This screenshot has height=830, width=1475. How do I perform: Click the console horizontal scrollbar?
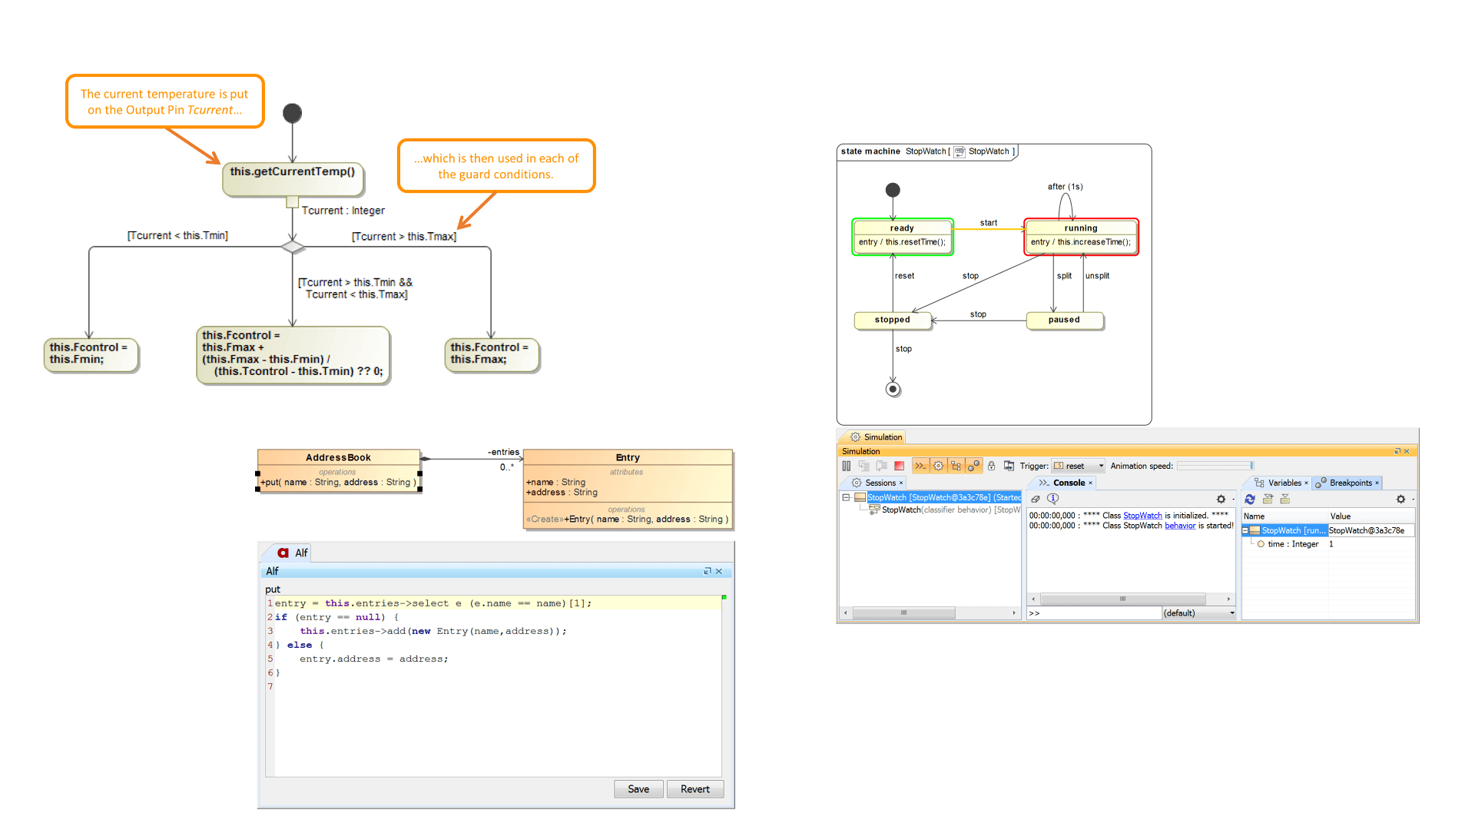tap(1131, 599)
